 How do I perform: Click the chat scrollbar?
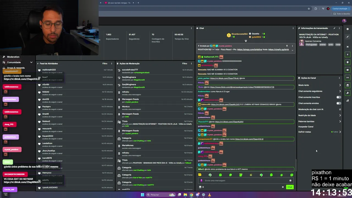(x=296, y=165)
